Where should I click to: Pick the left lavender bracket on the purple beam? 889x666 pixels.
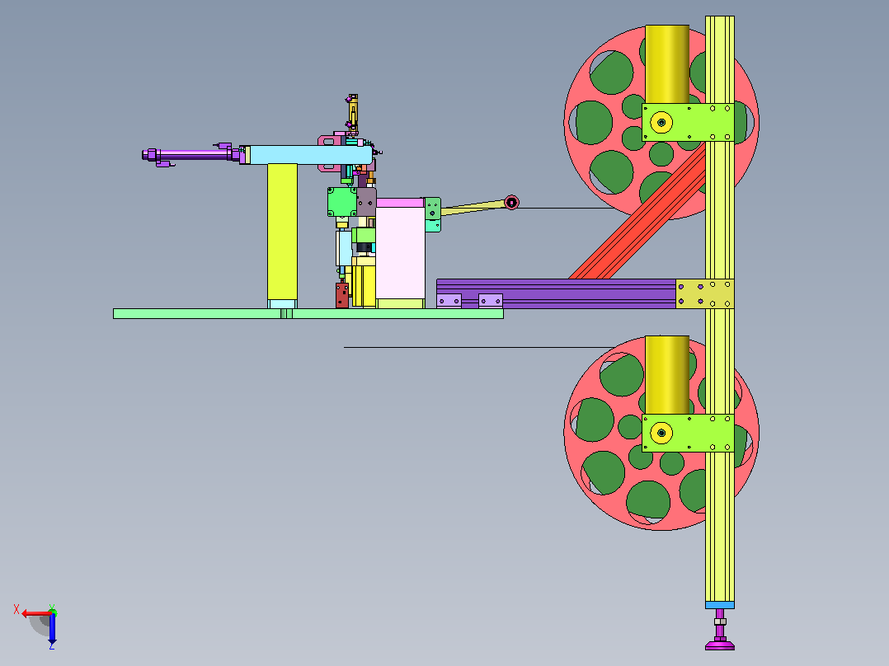449,300
